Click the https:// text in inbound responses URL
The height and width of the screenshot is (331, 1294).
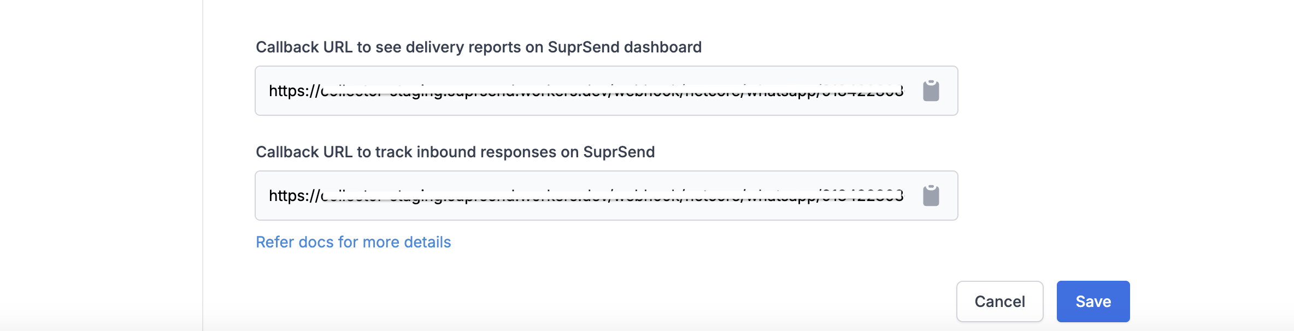pos(295,196)
